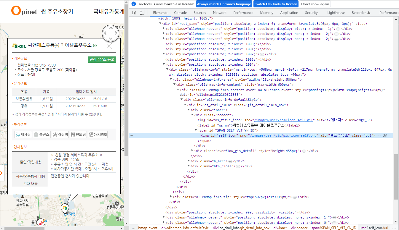The width and height of the screenshot is (399, 230).
Task: Select the div.header breadcrumb
Action: coord(299,228)
